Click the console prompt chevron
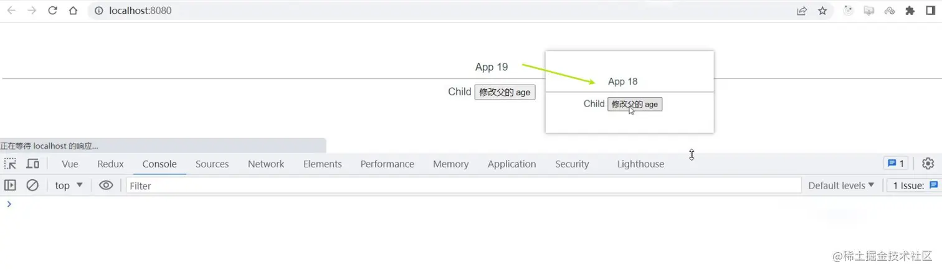This screenshot has width=942, height=272. point(9,204)
